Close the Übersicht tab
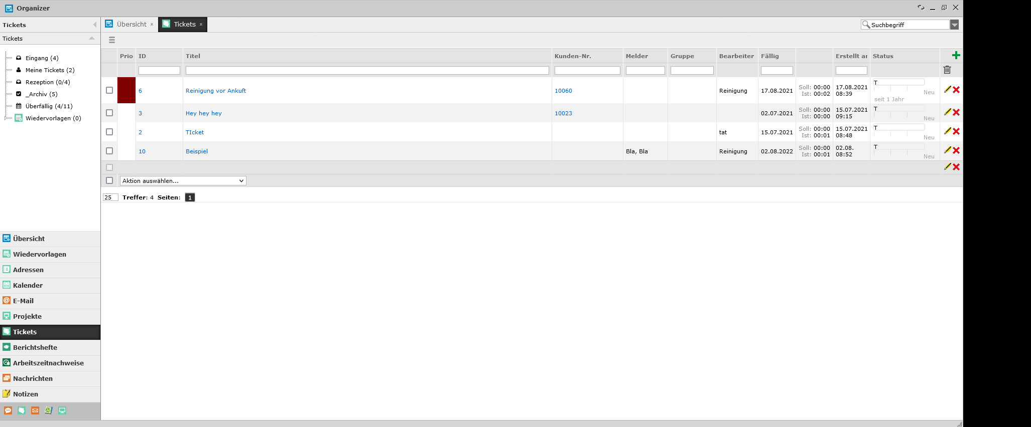The image size is (1031, 427). (x=152, y=25)
